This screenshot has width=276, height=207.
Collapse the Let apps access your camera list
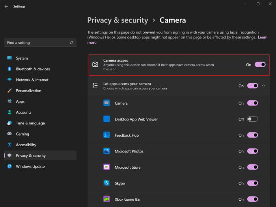point(263,86)
